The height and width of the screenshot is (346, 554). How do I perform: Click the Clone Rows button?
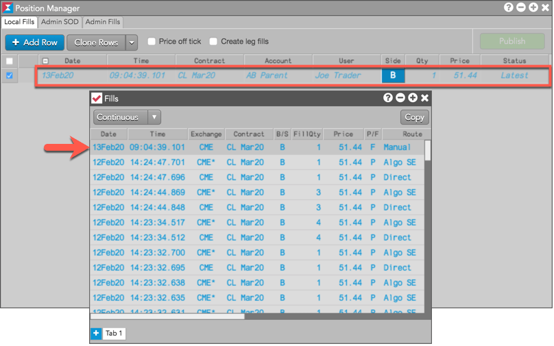(x=96, y=42)
